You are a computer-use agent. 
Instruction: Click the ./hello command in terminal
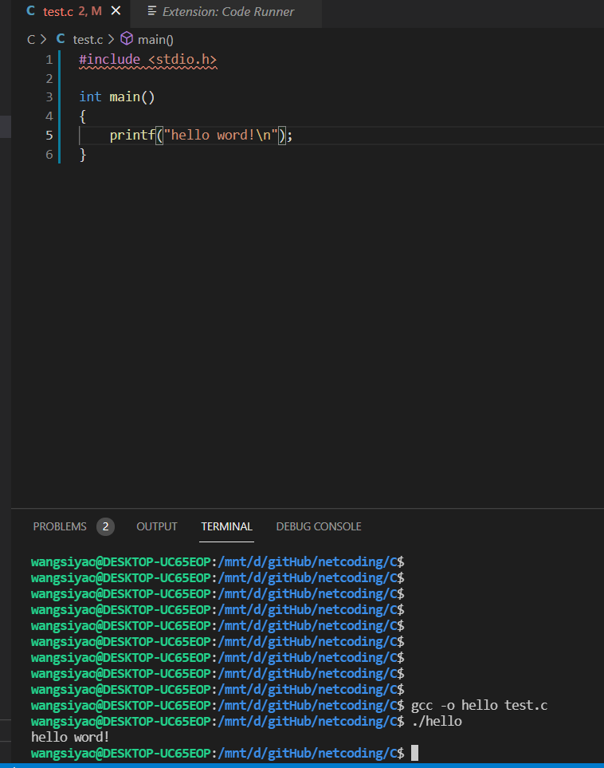click(x=437, y=722)
